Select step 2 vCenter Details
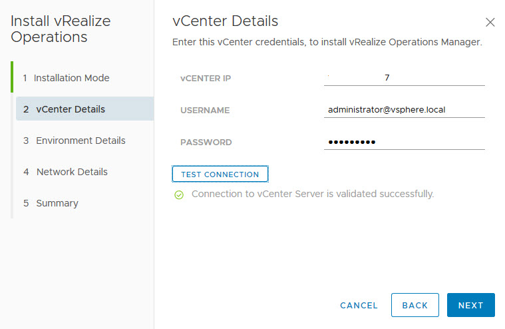This screenshot has height=329, width=505. click(x=70, y=109)
